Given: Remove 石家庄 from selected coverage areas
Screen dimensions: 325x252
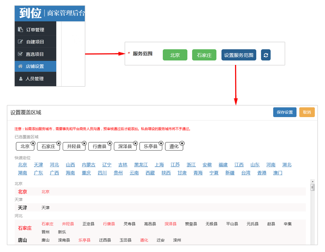Looking at the screenshot, I should point(58,143).
